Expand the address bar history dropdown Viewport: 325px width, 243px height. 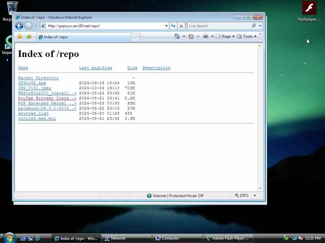pyautogui.click(x=166, y=26)
